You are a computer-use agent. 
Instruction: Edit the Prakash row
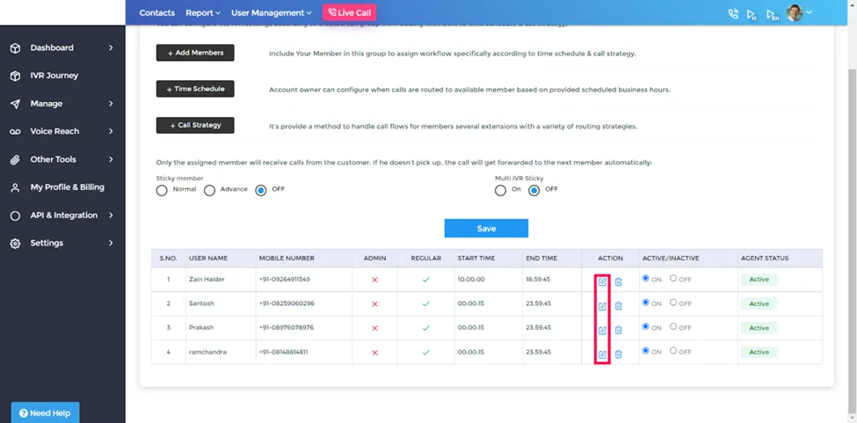(x=602, y=330)
